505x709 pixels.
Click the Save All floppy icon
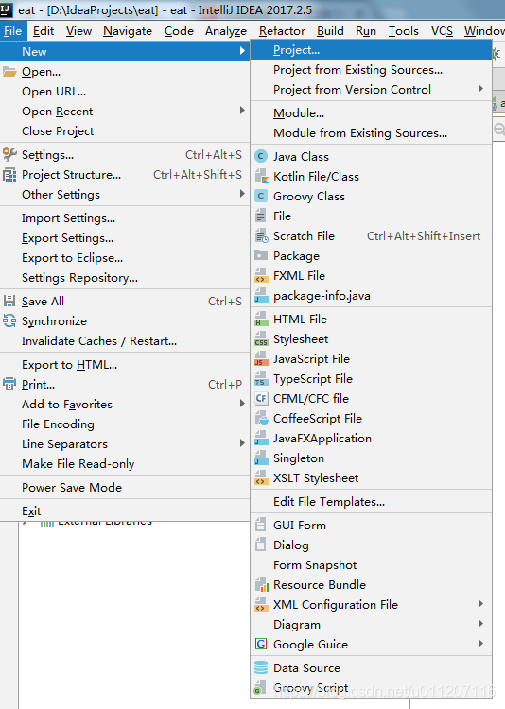tap(9, 302)
